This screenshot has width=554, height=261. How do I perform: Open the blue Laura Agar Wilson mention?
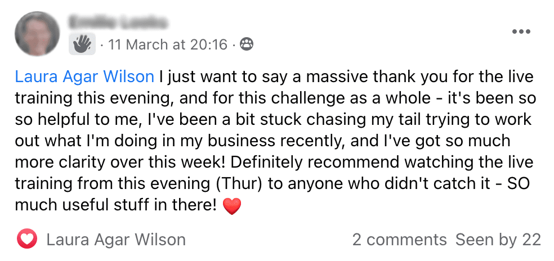[x=84, y=77]
